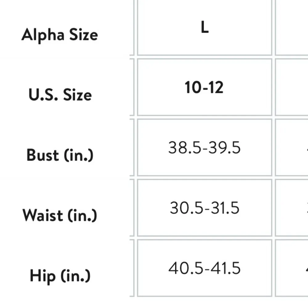Click the cut-off cell right of L
The height and width of the screenshot is (308, 308).
(x=292, y=28)
